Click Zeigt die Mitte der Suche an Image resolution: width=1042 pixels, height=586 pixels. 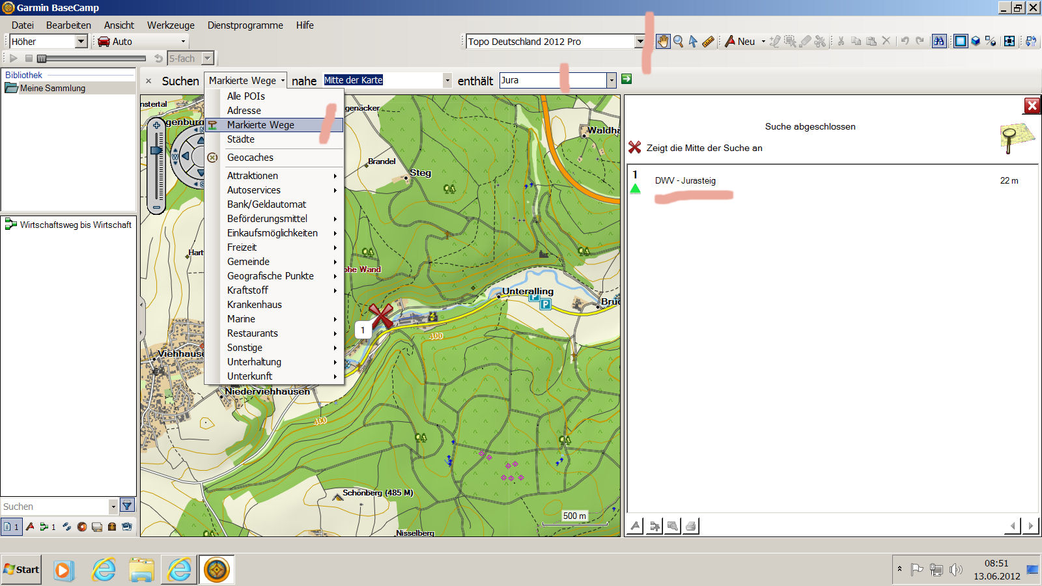tap(704, 148)
